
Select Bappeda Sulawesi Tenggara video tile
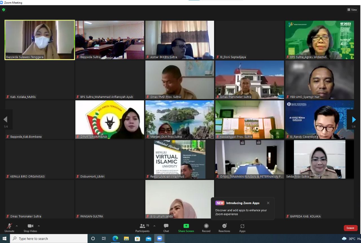pyautogui.click(x=40, y=40)
